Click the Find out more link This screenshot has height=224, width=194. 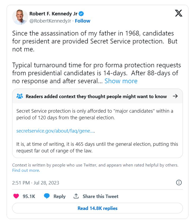point(26,170)
